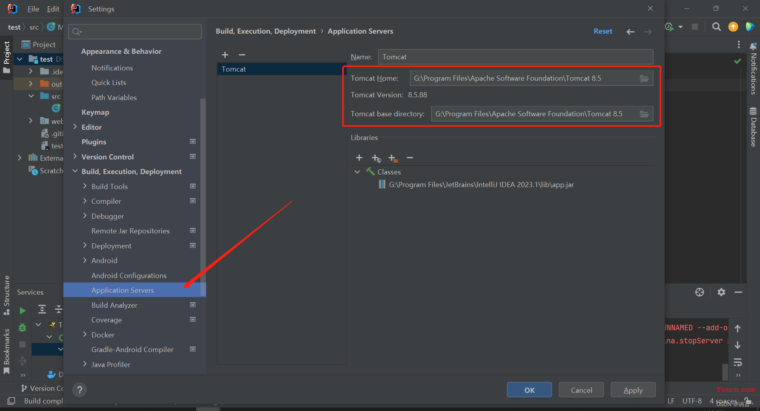Image resolution: width=760 pixels, height=411 pixels.
Task: Expand the Build Tools settings node
Action: click(x=85, y=186)
